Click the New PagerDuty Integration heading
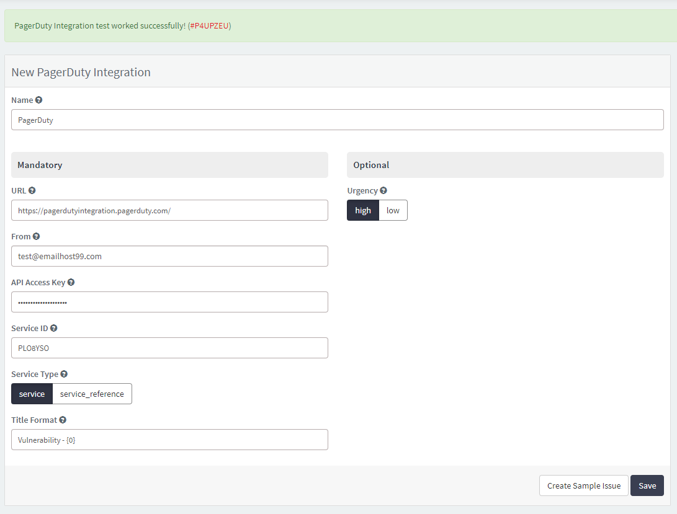Viewport: 677px width, 514px height. tap(81, 72)
